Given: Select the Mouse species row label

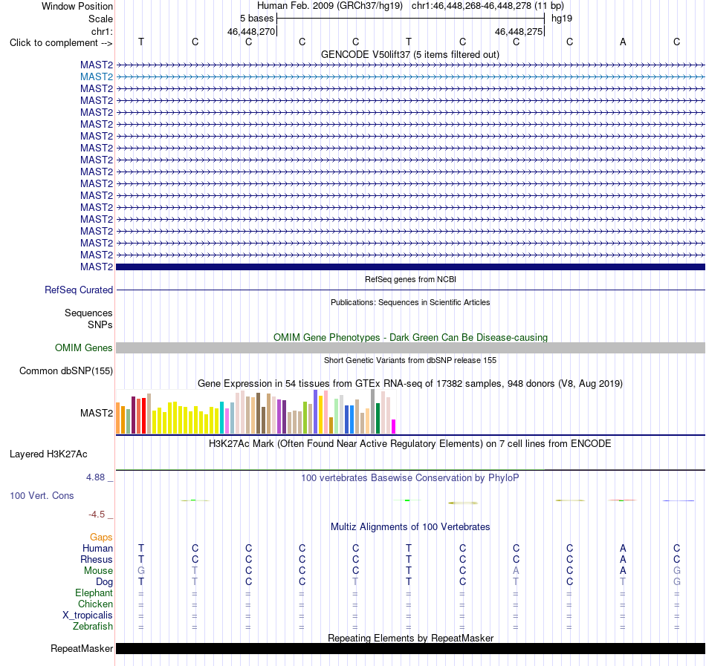Looking at the screenshot, I should coord(98,570).
